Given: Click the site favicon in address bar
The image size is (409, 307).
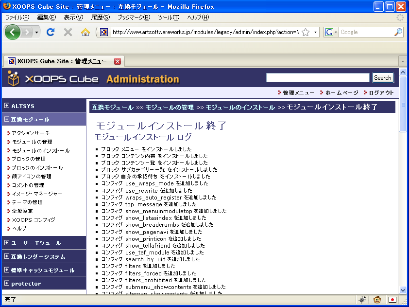Looking at the screenshot, I should pyautogui.click(x=104, y=32).
